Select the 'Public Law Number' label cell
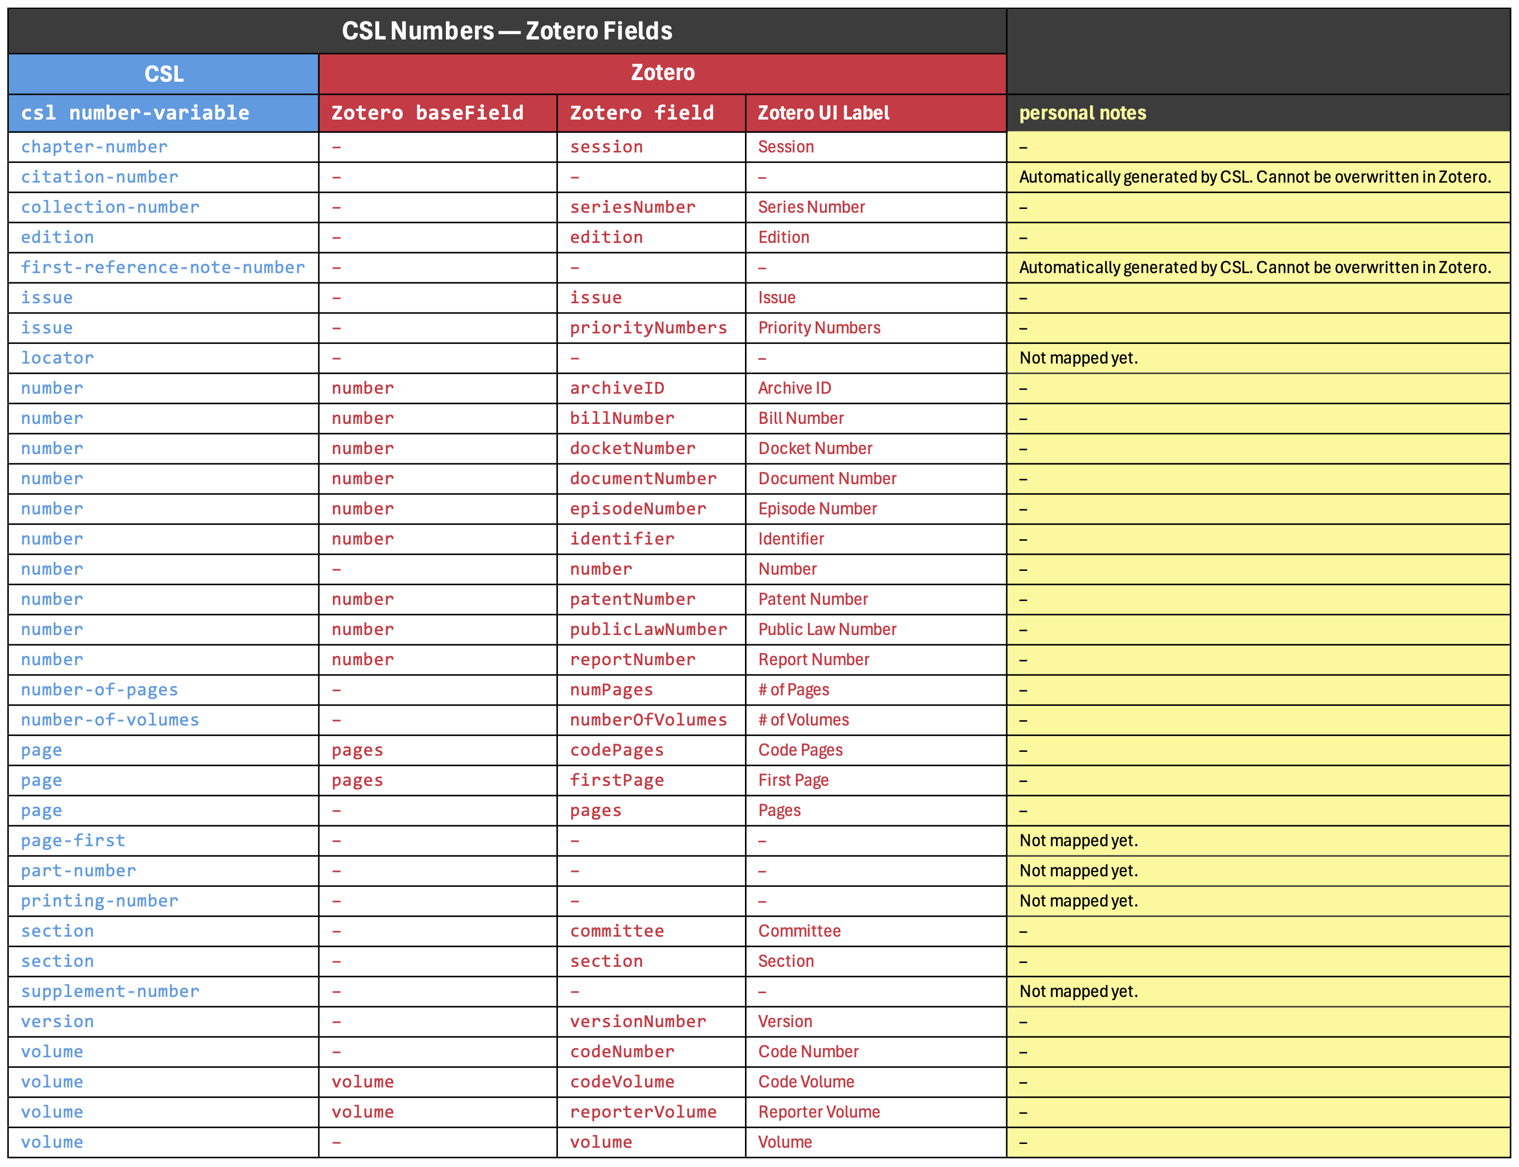Viewport: 1519px width, 1167px height. [827, 630]
